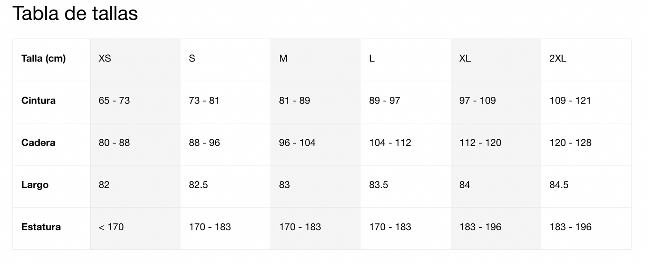Select the 2XL size column header
648x263 pixels.
pyautogui.click(x=558, y=59)
